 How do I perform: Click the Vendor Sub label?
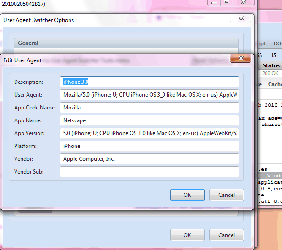tap(29, 172)
